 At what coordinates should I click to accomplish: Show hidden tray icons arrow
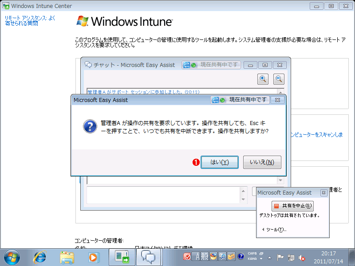[x=269, y=258]
